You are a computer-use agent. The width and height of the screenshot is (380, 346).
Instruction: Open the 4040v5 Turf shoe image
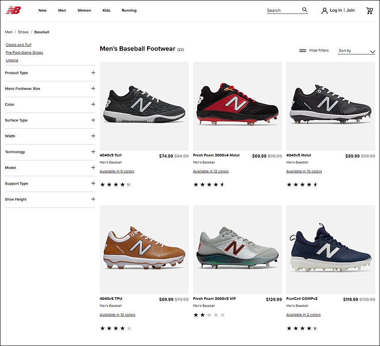tap(144, 106)
